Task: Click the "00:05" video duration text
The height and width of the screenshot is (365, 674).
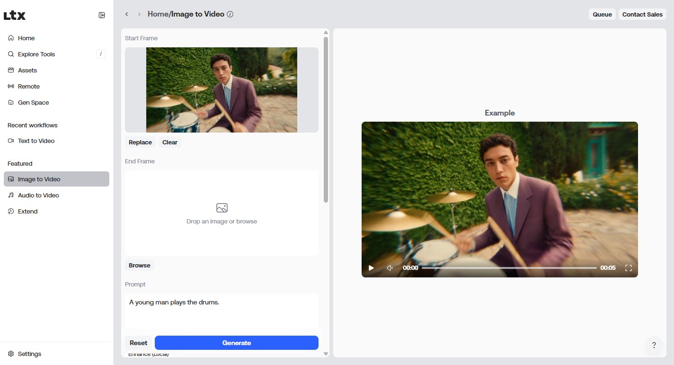Action: tap(608, 268)
